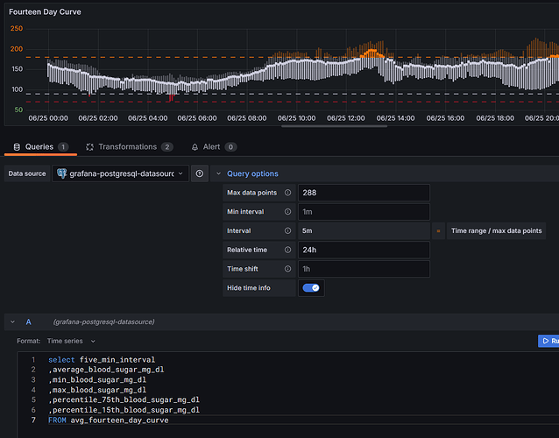The height and width of the screenshot is (438, 559).
Task: Click the 06/25 12:00 axis label
Action: tap(346, 118)
